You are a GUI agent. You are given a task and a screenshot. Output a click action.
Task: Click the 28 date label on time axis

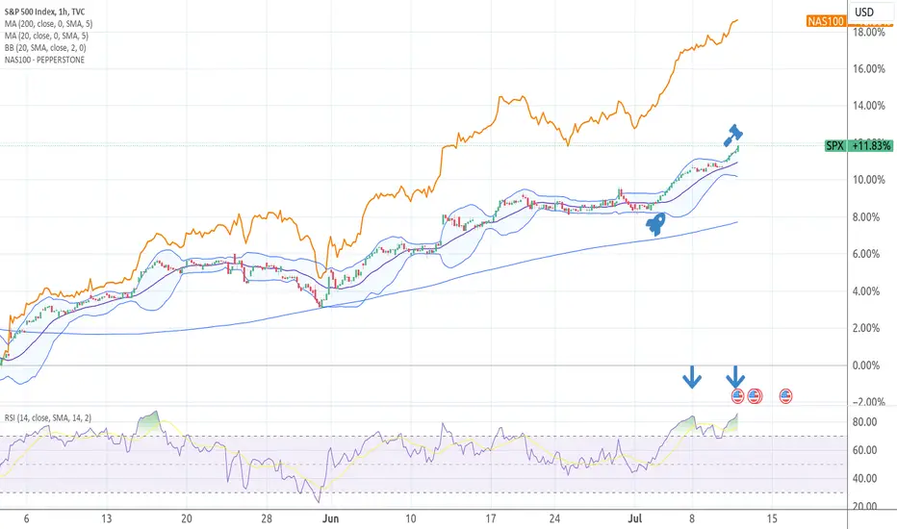267,518
